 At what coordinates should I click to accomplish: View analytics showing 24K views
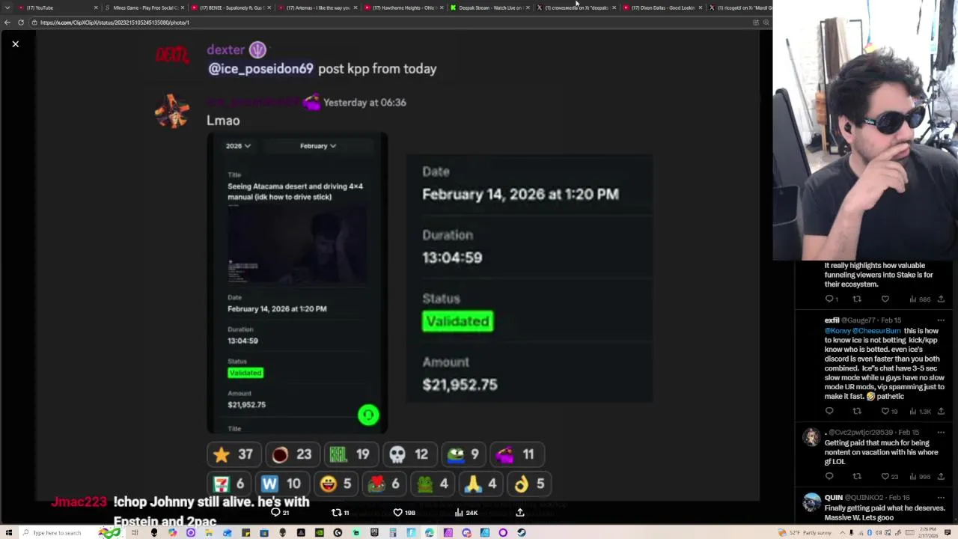tap(466, 513)
